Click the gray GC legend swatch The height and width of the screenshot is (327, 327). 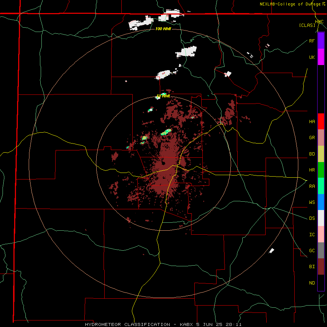point(321,250)
